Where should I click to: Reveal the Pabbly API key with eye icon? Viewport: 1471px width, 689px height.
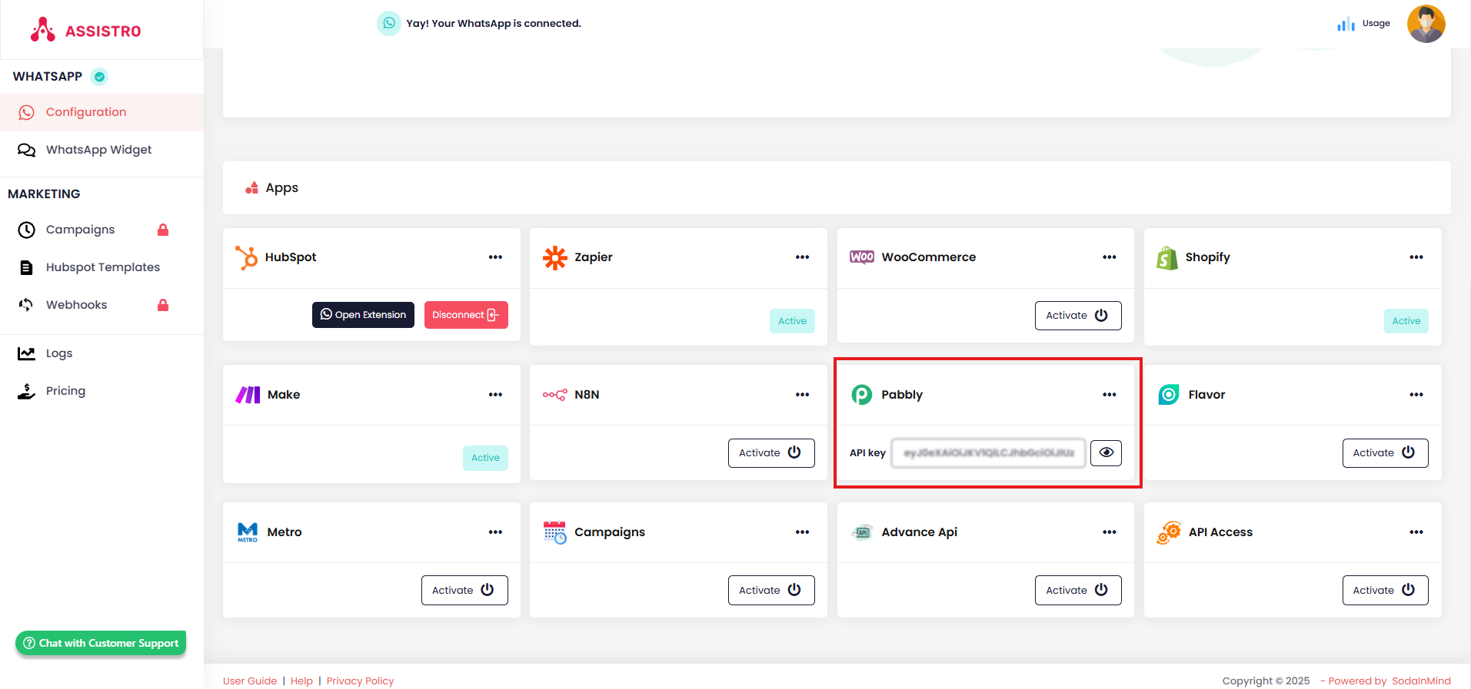tap(1106, 453)
